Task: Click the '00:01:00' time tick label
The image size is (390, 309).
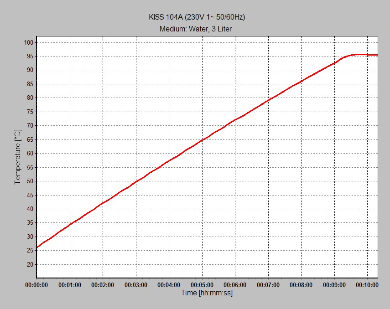Action: click(x=70, y=285)
